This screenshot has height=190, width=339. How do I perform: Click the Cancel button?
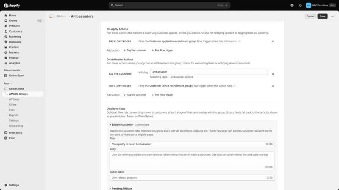point(310,16)
